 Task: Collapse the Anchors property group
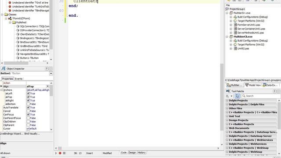[2, 90]
